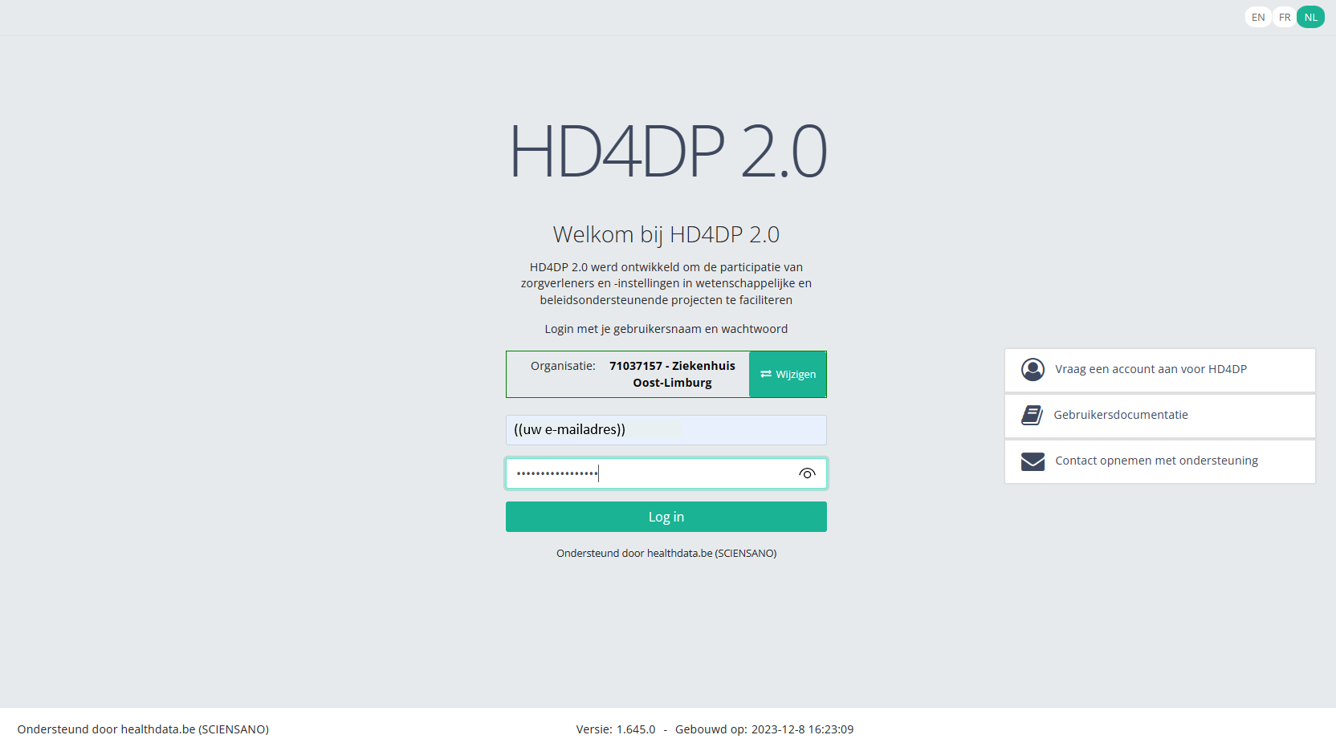Click the green Log in button
Screen dimensions: 1336x743
pos(666,517)
